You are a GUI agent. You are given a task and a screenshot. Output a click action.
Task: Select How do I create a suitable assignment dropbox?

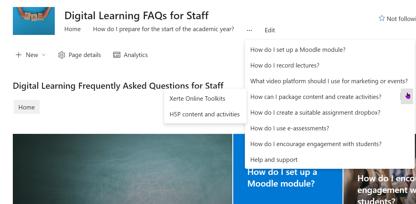coord(315,113)
